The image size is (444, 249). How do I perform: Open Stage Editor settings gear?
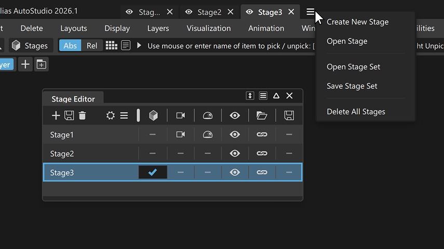click(110, 116)
